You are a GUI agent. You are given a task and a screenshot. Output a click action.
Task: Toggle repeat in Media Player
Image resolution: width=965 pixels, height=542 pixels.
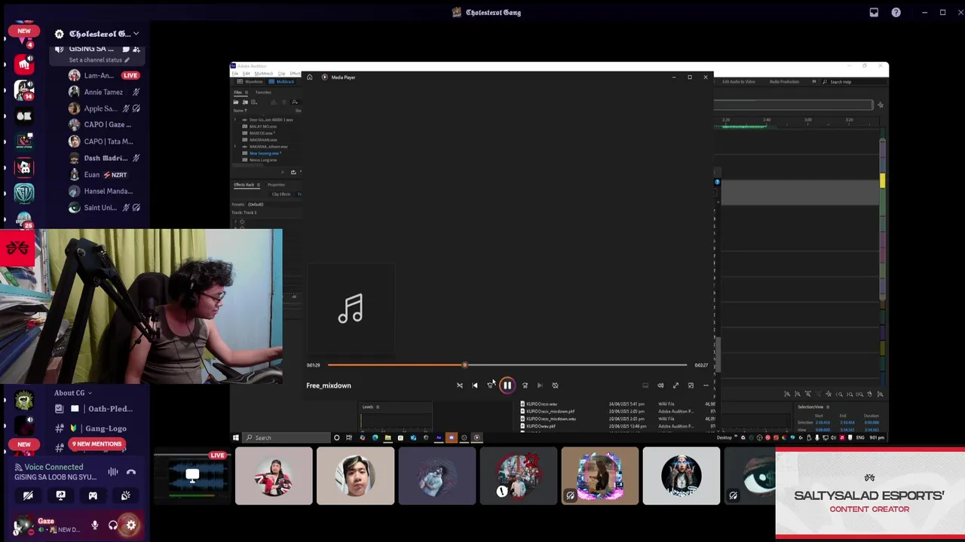click(x=555, y=385)
